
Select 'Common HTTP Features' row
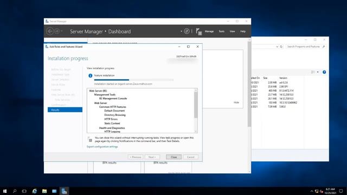click(112, 107)
